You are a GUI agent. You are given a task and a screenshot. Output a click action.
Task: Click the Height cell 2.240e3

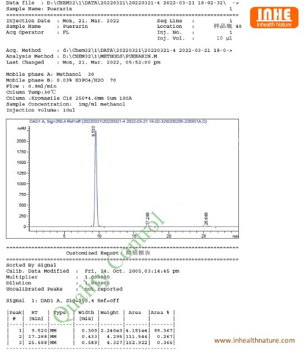coord(111,331)
